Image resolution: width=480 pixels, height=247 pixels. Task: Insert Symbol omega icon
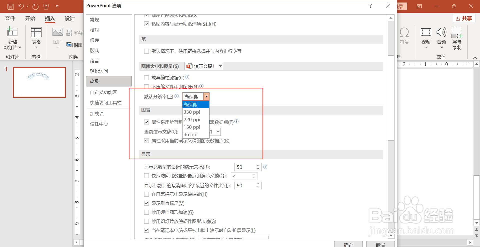click(x=404, y=32)
